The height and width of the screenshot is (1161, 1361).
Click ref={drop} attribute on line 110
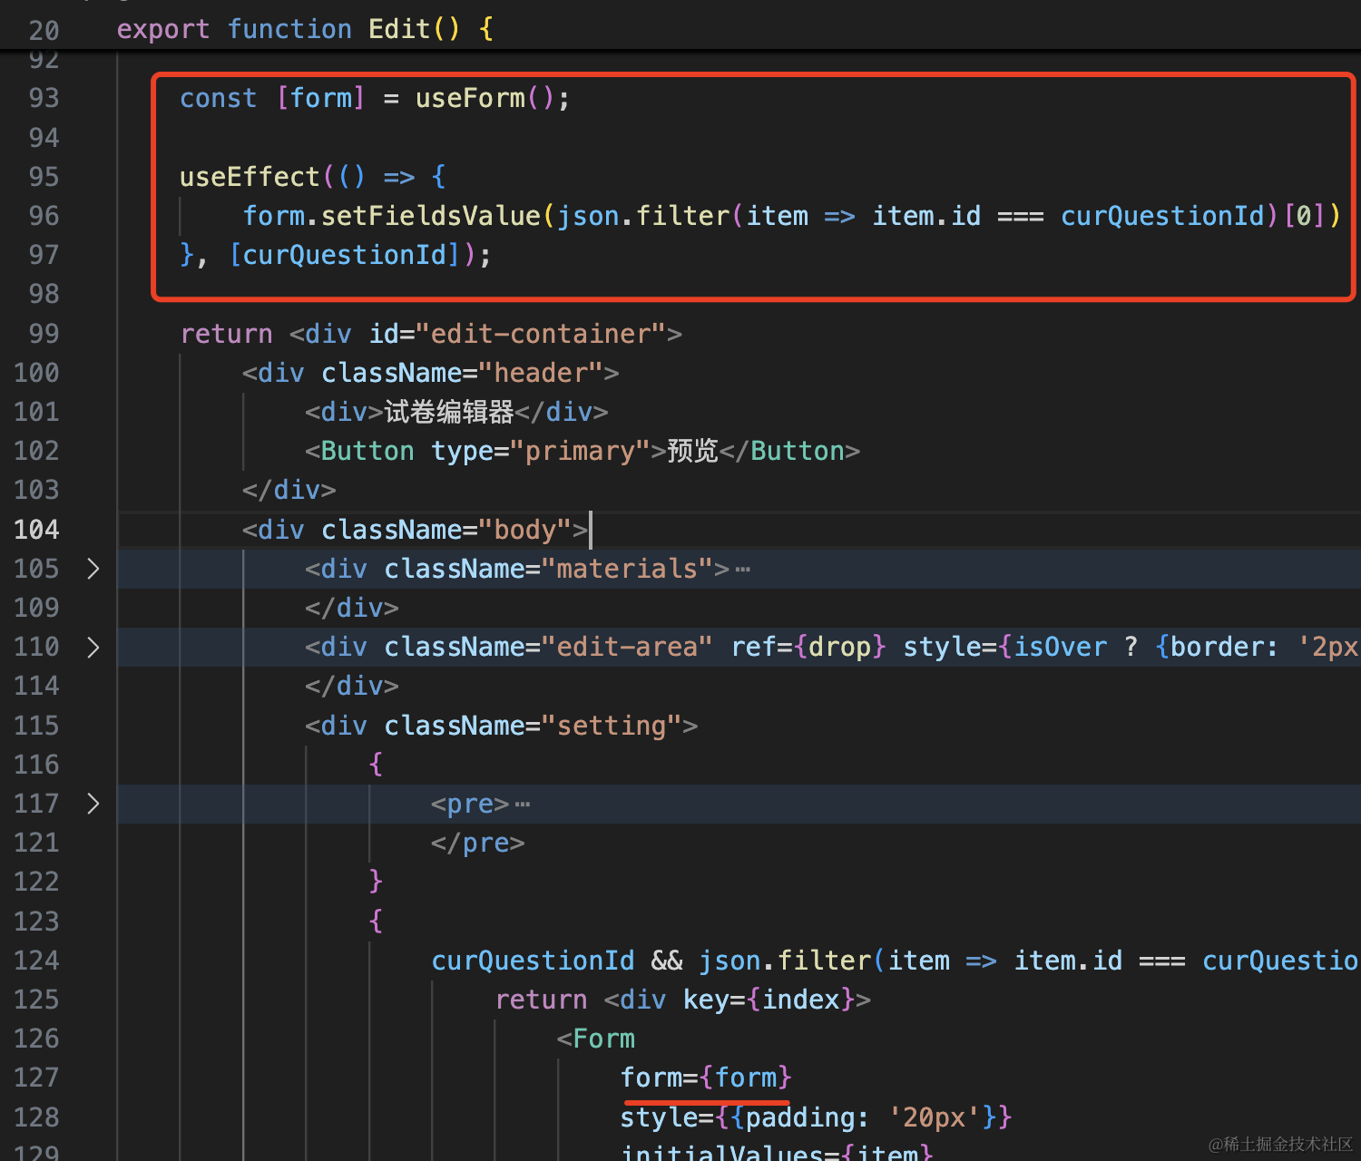pyautogui.click(x=808, y=647)
